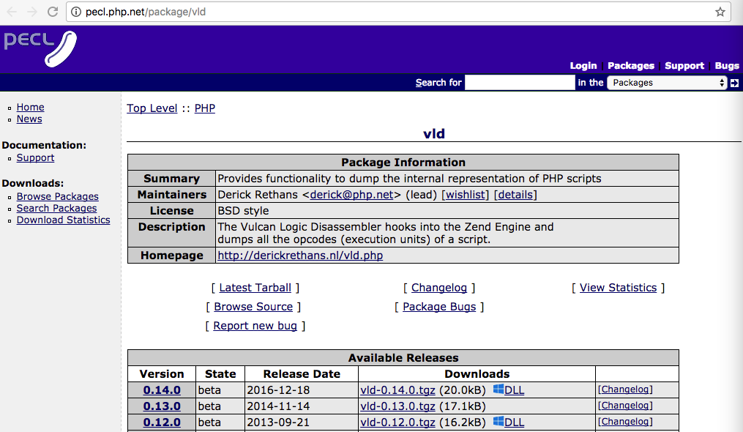Open Changelog for release 0.13.0
743x432 pixels.
(625, 406)
